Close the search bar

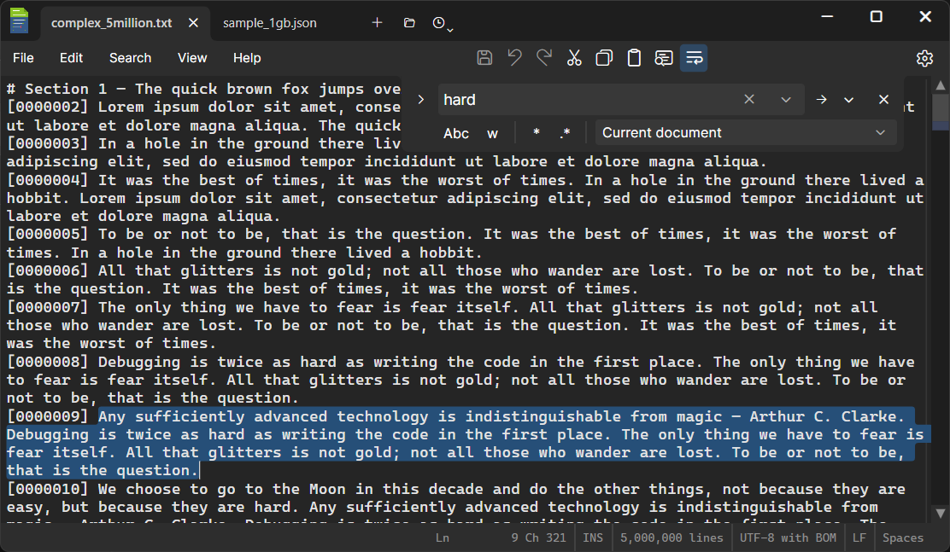click(883, 99)
